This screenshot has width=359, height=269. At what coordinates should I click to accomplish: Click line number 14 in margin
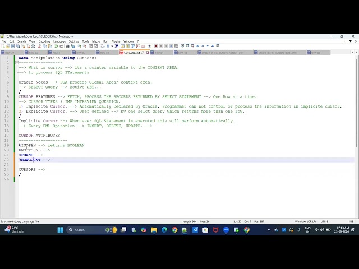point(6,121)
